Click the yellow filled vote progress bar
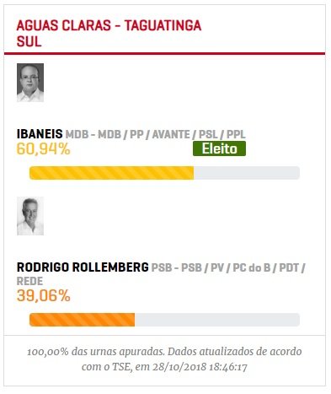Image resolution: width=331 pixels, height=394 pixels. tap(111, 173)
